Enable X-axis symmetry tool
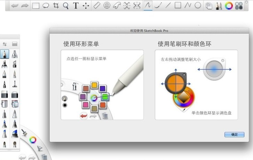The image size is (253, 160). pos(127,6)
